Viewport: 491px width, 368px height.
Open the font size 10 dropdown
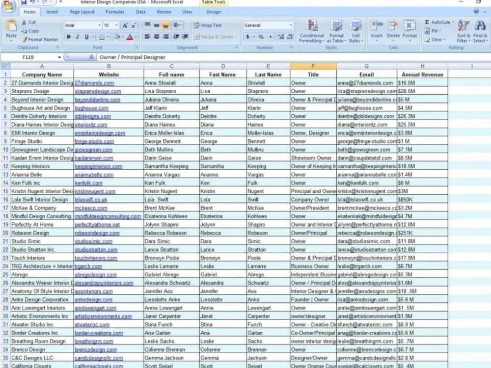[116, 26]
